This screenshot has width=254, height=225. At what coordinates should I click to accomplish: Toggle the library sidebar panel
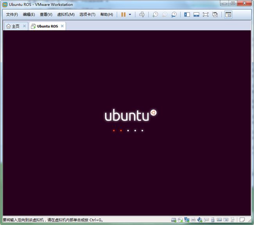click(x=187, y=14)
